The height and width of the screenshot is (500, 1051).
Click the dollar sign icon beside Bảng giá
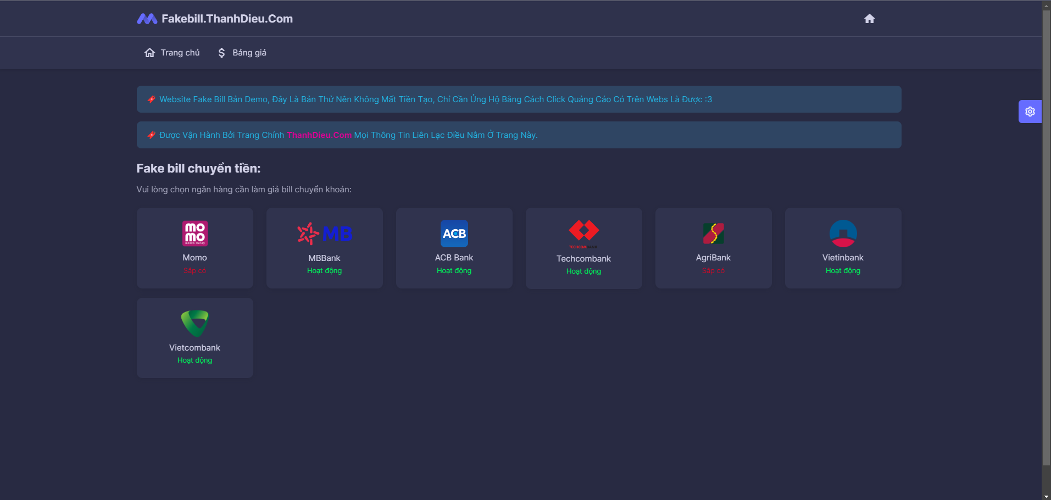click(x=221, y=53)
